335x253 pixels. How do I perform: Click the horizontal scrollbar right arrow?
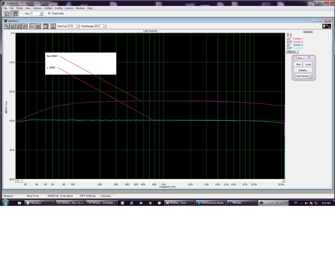283,181
